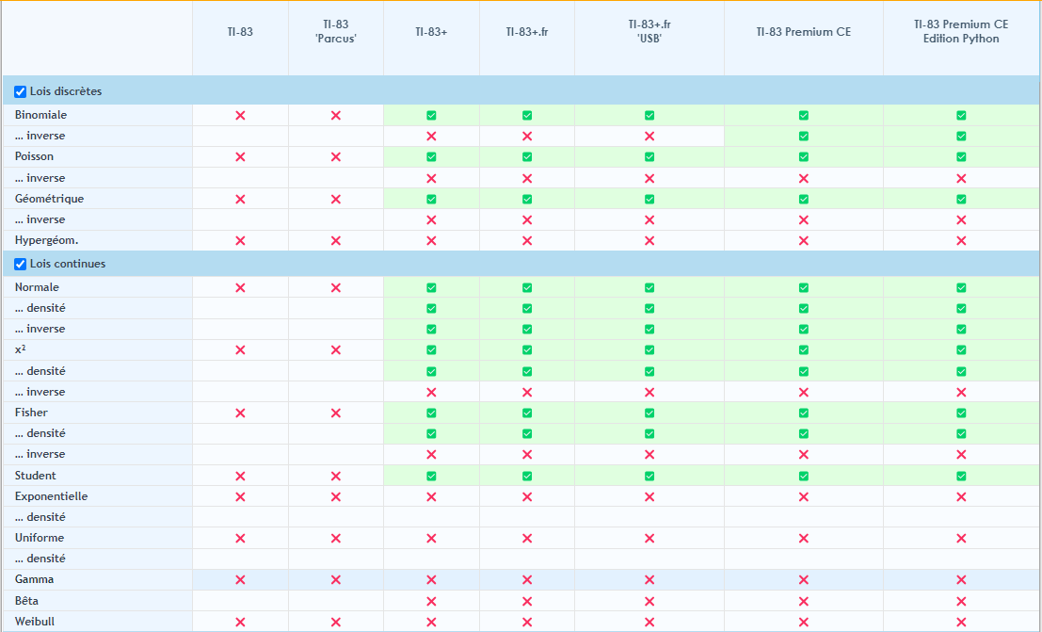Click Normale red cross under TI-83

240,288
